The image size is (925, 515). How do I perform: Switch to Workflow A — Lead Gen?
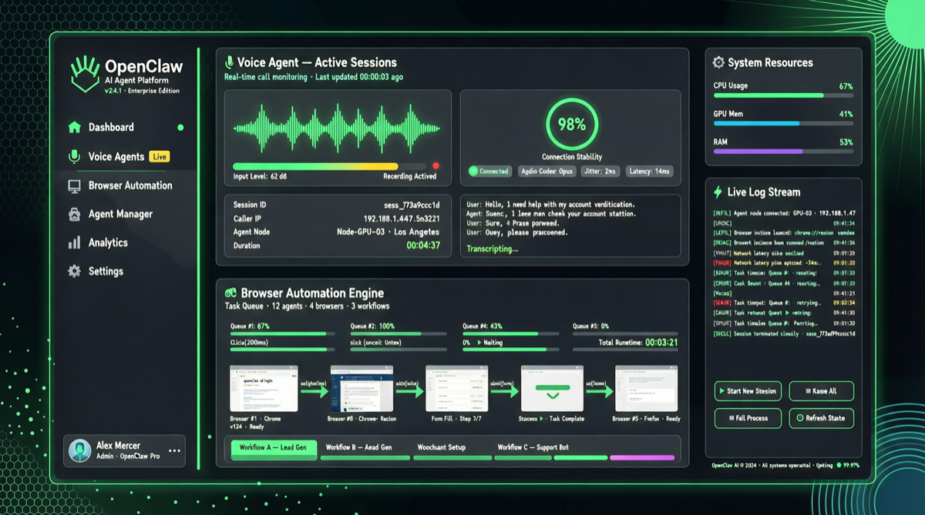pos(274,447)
